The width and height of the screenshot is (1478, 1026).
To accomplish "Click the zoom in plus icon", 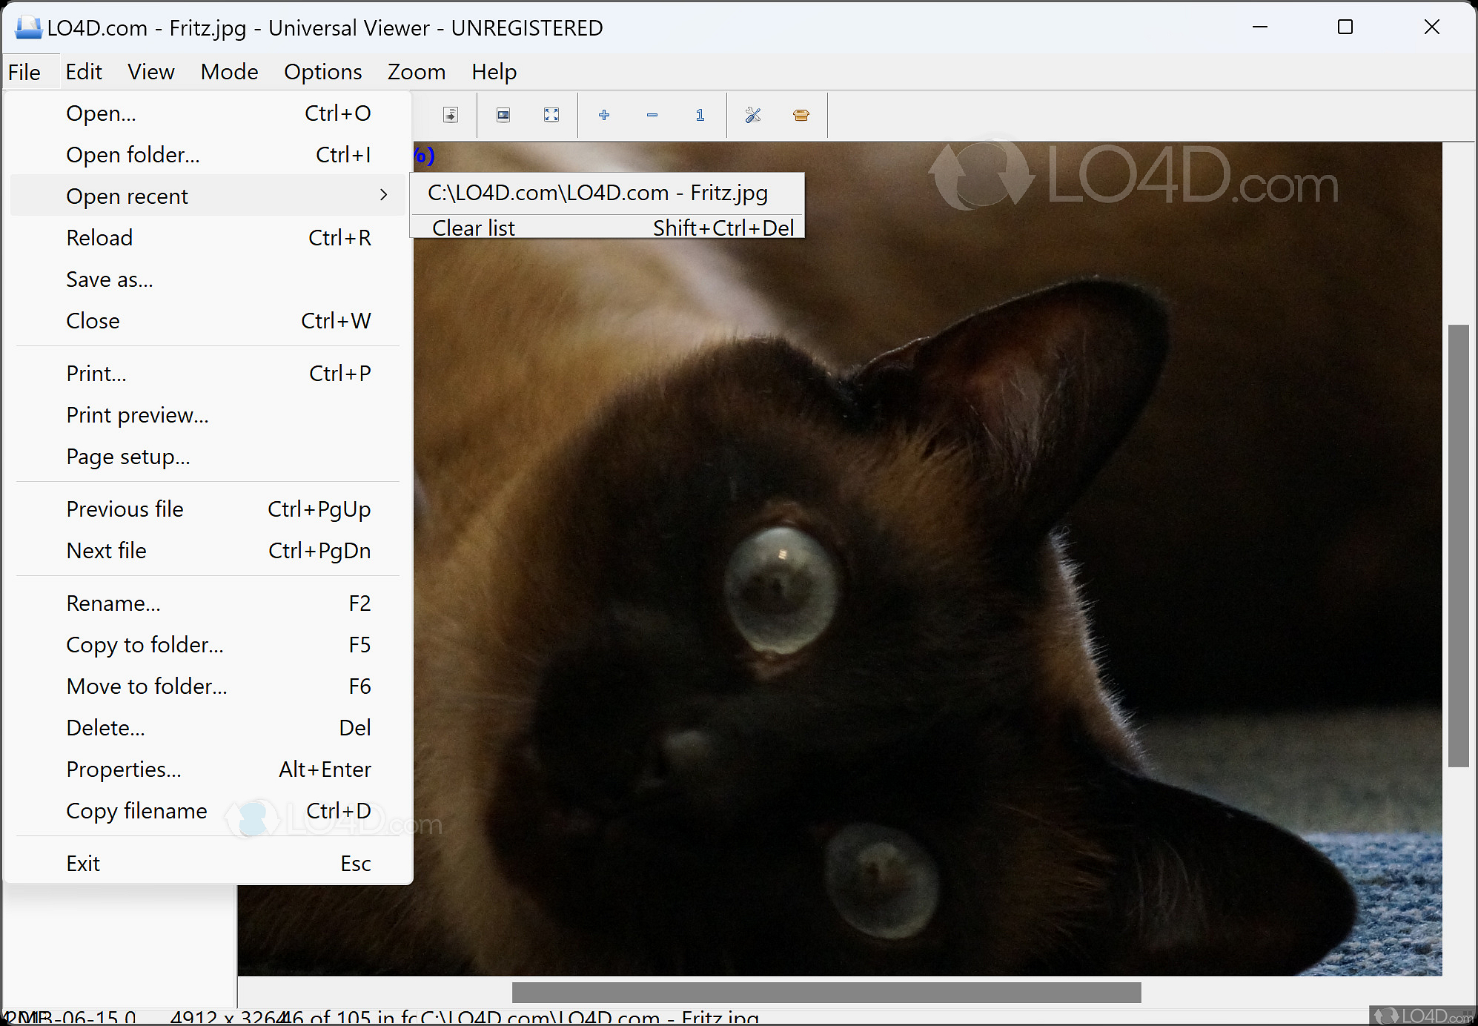I will [x=604, y=115].
